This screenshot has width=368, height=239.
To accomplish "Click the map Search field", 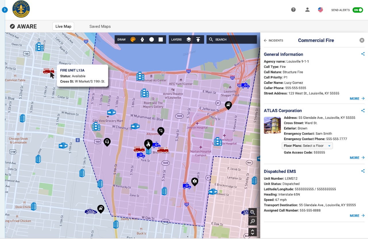I will (x=231, y=40).
